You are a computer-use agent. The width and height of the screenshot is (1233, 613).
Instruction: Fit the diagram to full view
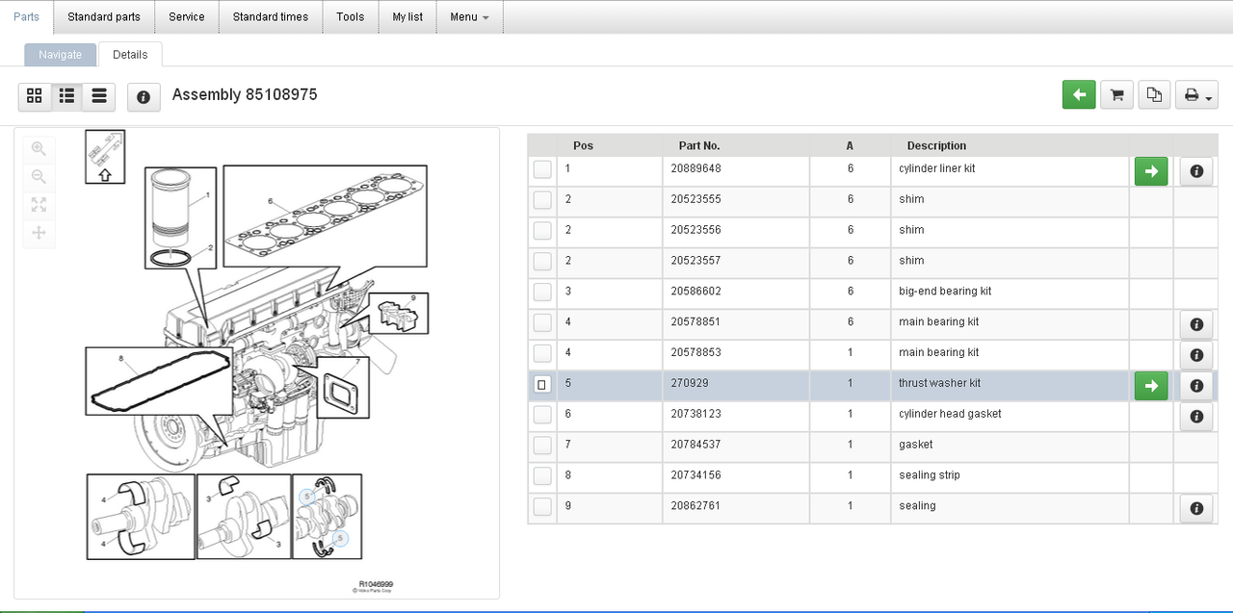tap(39, 204)
